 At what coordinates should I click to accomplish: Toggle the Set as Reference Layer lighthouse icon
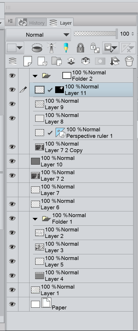click(x=51, y=48)
